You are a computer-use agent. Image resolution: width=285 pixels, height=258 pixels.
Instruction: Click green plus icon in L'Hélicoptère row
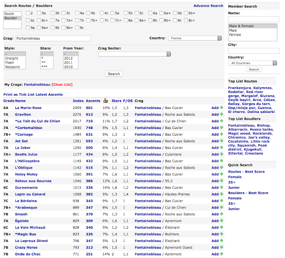(221, 161)
